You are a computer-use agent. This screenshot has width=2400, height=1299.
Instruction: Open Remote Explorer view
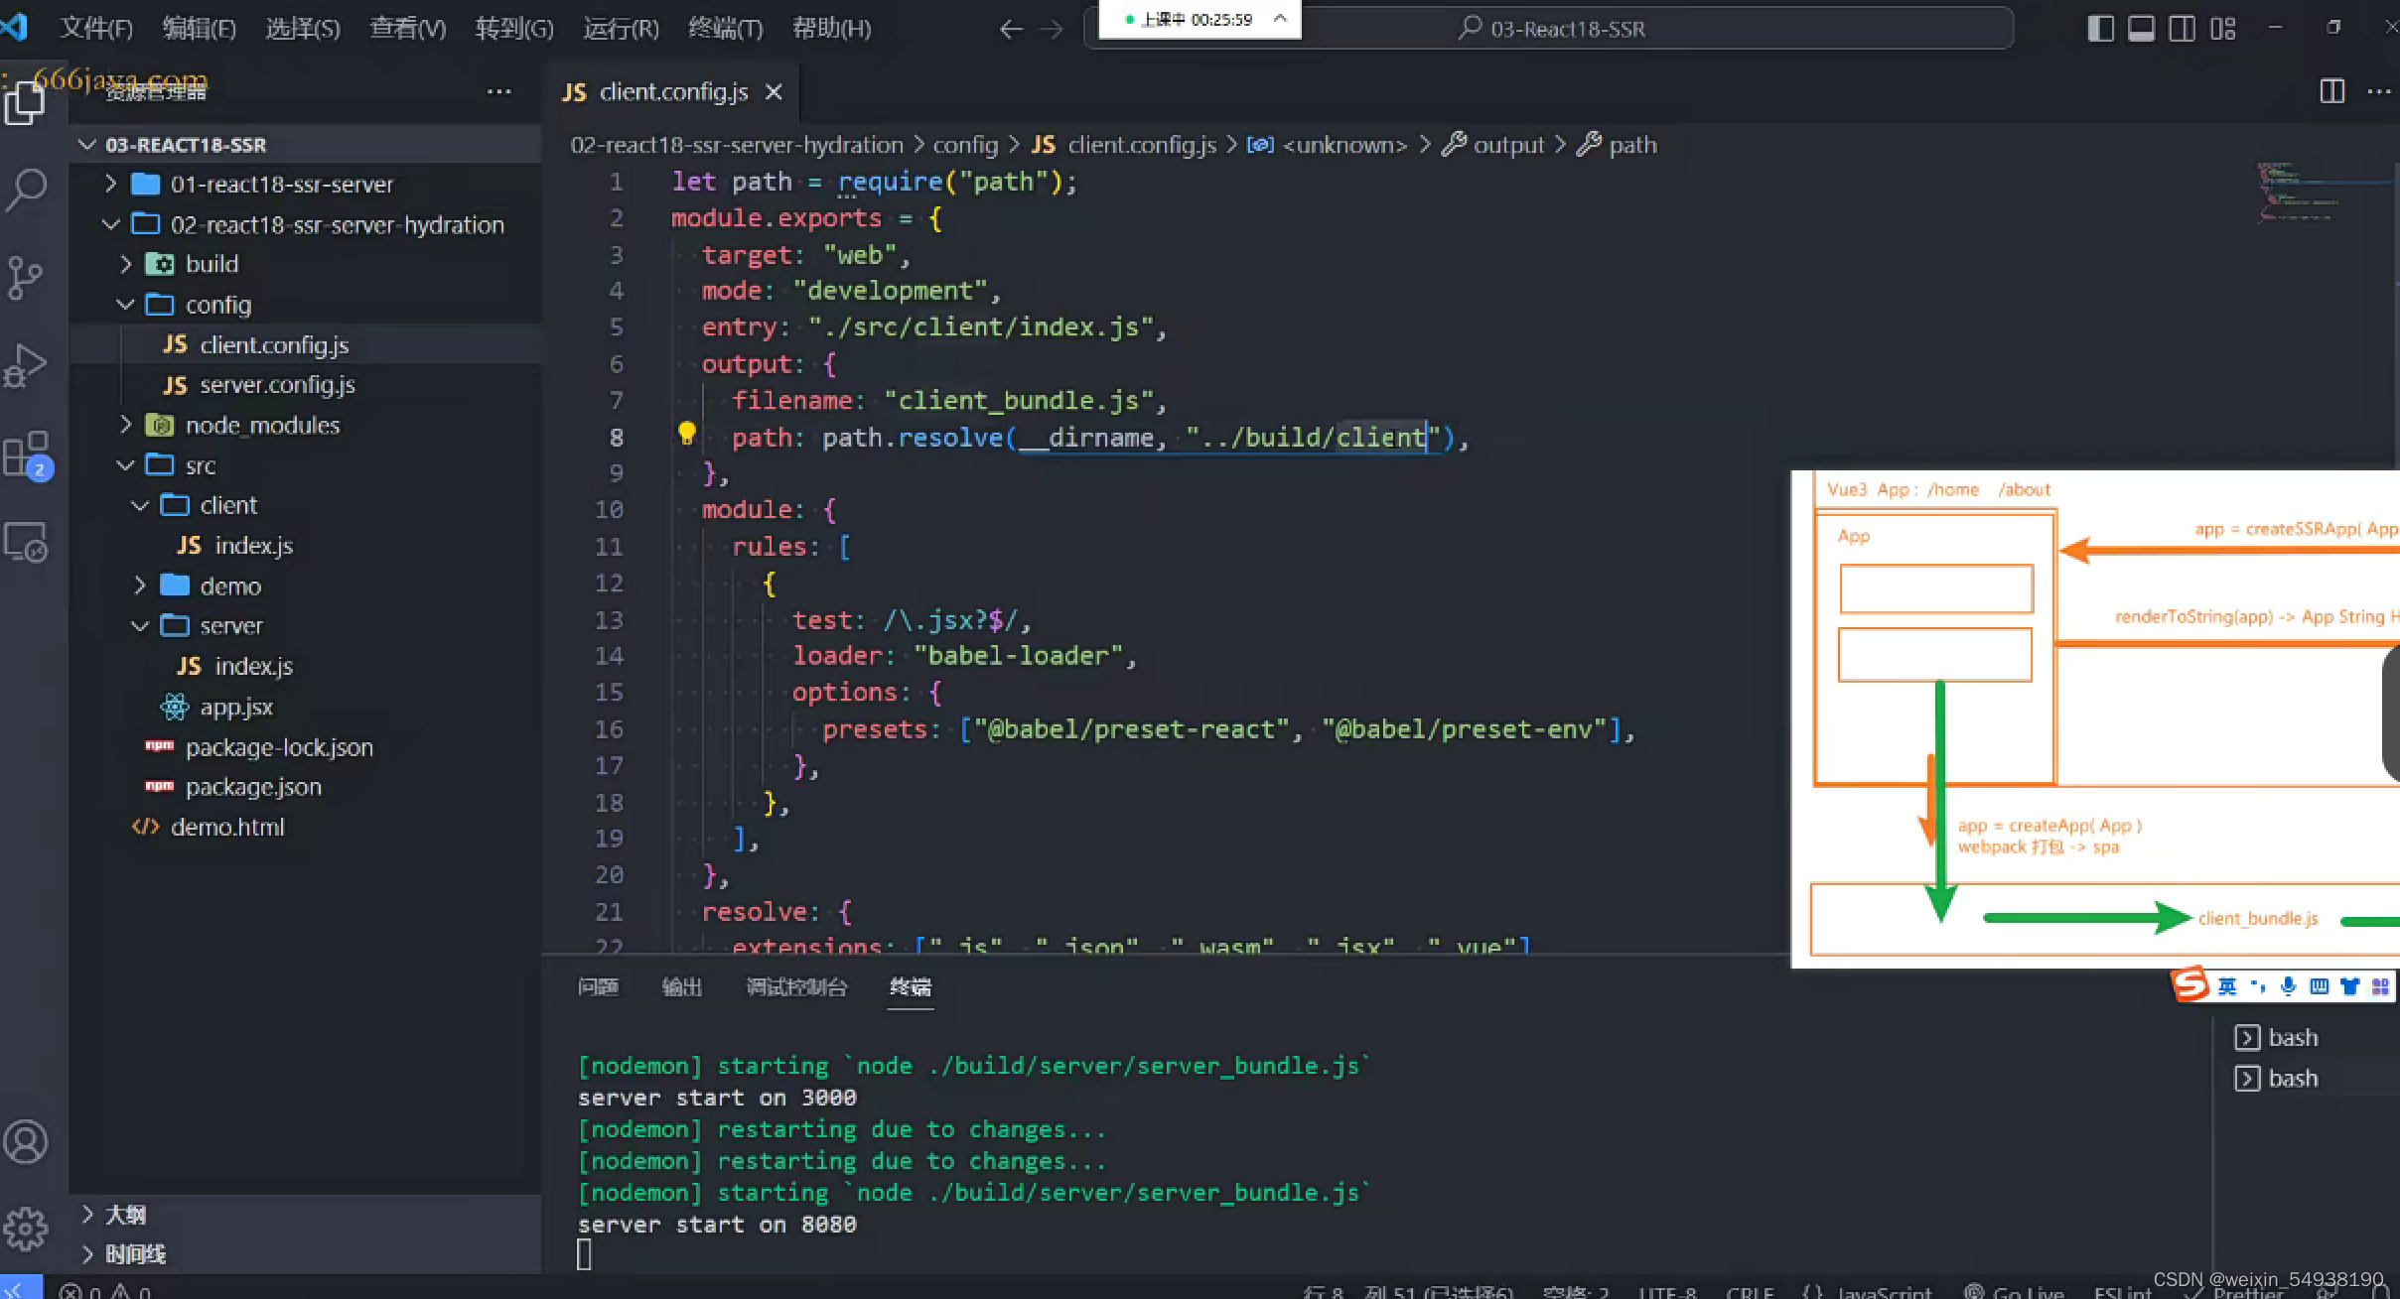[26, 543]
